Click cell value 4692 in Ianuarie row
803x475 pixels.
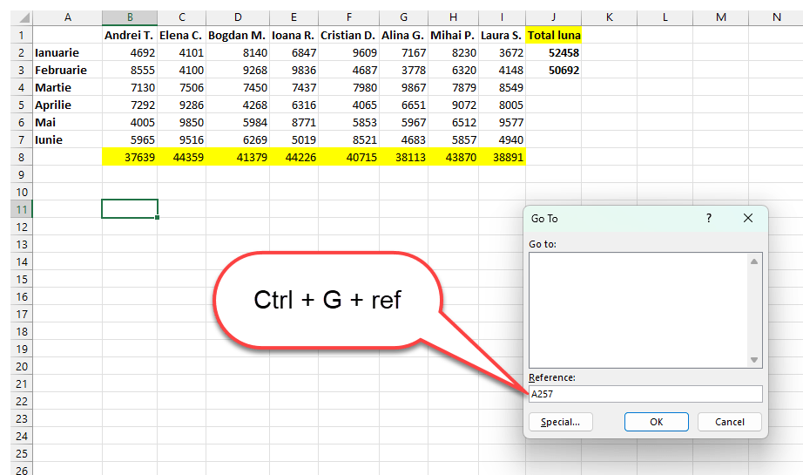point(130,53)
